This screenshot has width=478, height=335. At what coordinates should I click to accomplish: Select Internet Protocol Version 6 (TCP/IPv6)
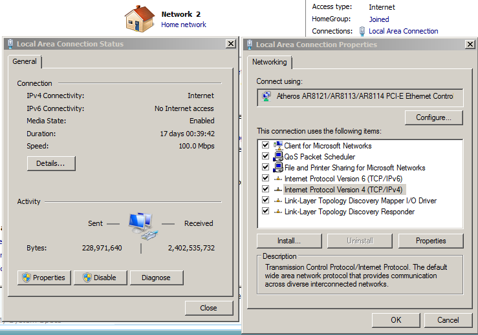[x=343, y=179]
